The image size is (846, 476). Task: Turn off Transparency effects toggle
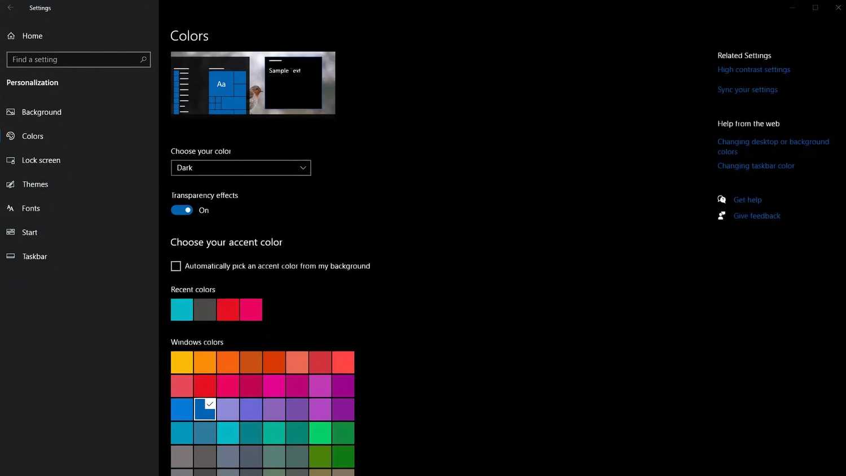click(x=182, y=210)
